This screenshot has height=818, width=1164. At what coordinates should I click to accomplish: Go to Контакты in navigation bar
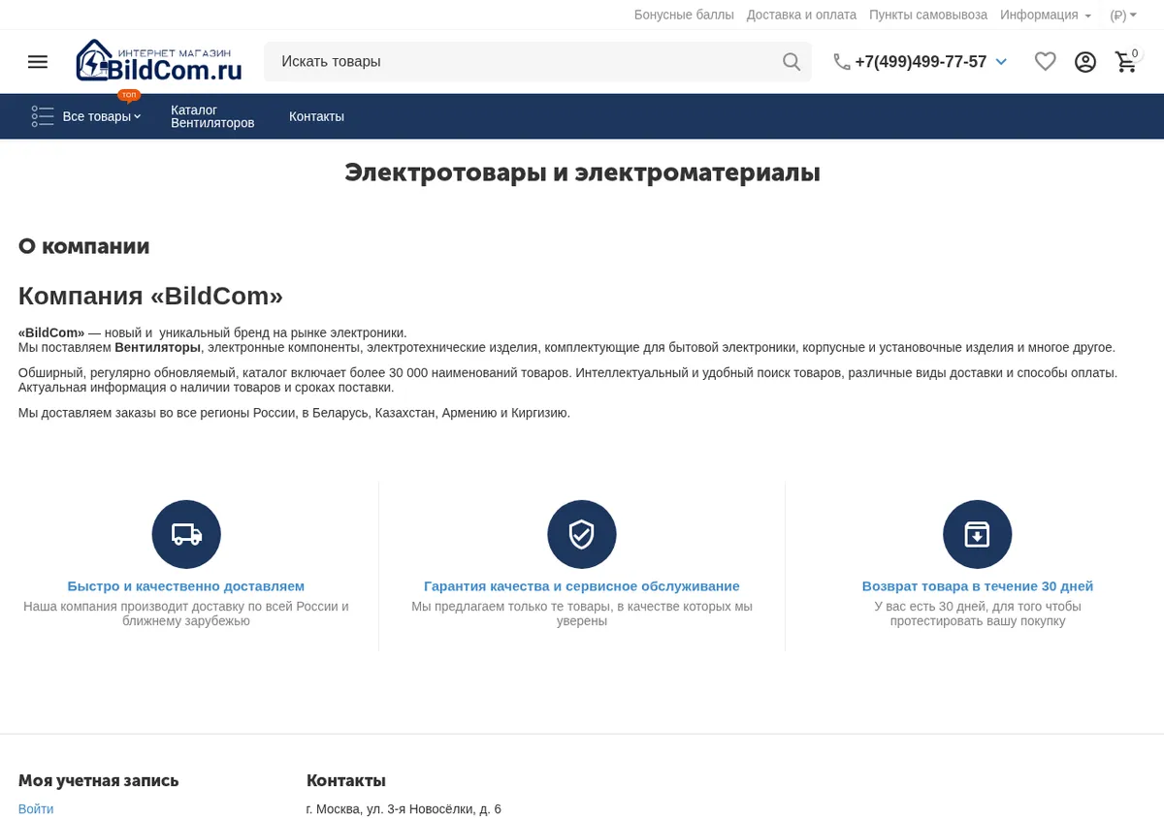click(x=316, y=116)
